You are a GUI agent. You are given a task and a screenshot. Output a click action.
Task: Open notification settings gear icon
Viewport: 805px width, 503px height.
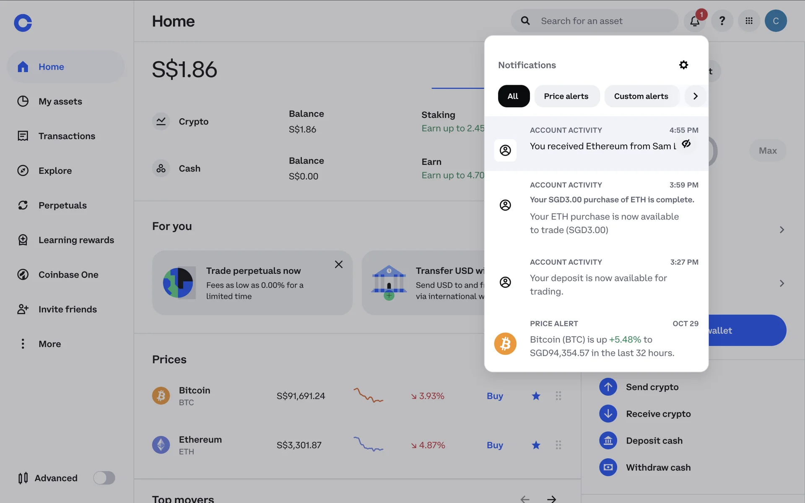click(683, 65)
